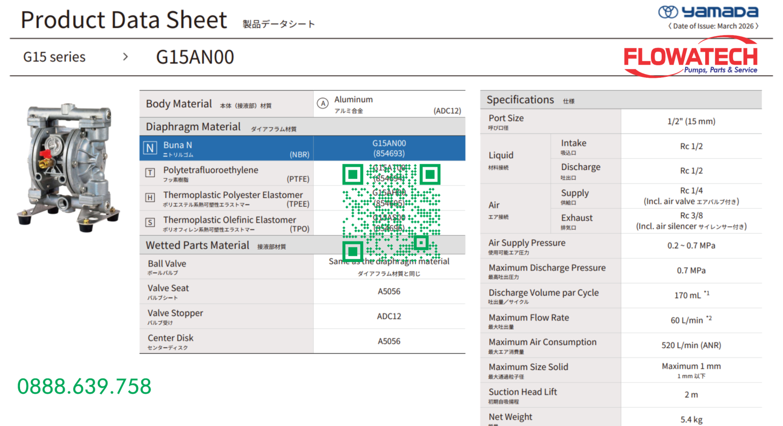This screenshot has width=783, height=426.
Task: Click Thermoplastic Olefinic Elastomer label
Action: pyautogui.click(x=230, y=220)
